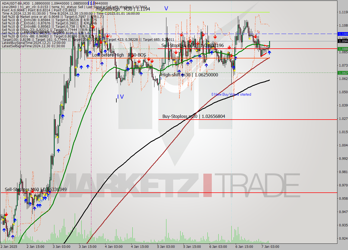Click the 0.981 price axis label
Image resolution: width=348 pixels, height=250 pixels.
click(343, 172)
